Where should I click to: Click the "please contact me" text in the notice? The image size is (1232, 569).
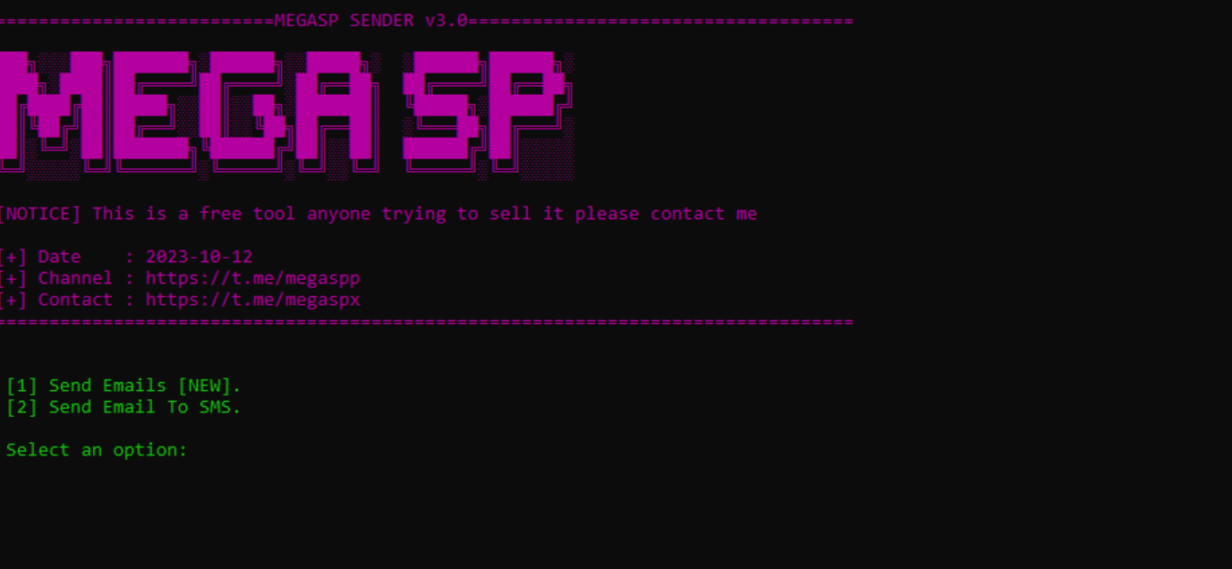tap(667, 214)
